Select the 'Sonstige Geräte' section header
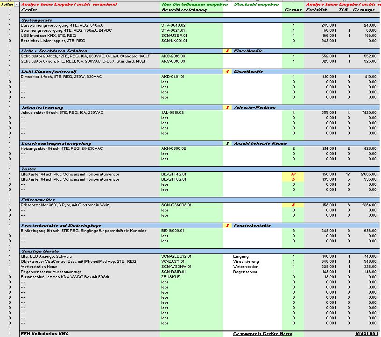The height and width of the screenshot is (337, 381). tap(40, 251)
